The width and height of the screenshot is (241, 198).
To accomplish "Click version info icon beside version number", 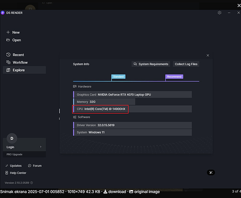I will pos(32,183).
